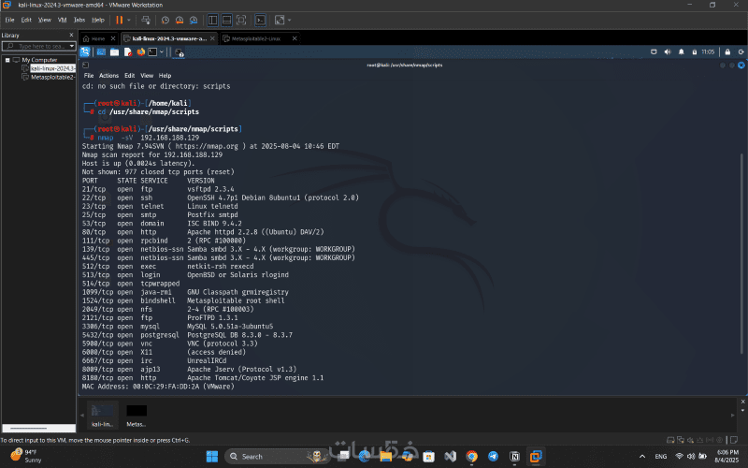748x468 pixels.
Task: Open Kali notifications bell
Action: click(682, 52)
